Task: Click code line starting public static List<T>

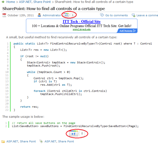Action: (x=83, y=44)
